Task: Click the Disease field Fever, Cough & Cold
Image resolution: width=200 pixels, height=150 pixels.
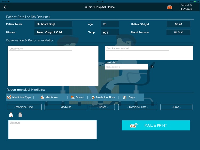Action: (x=53, y=32)
